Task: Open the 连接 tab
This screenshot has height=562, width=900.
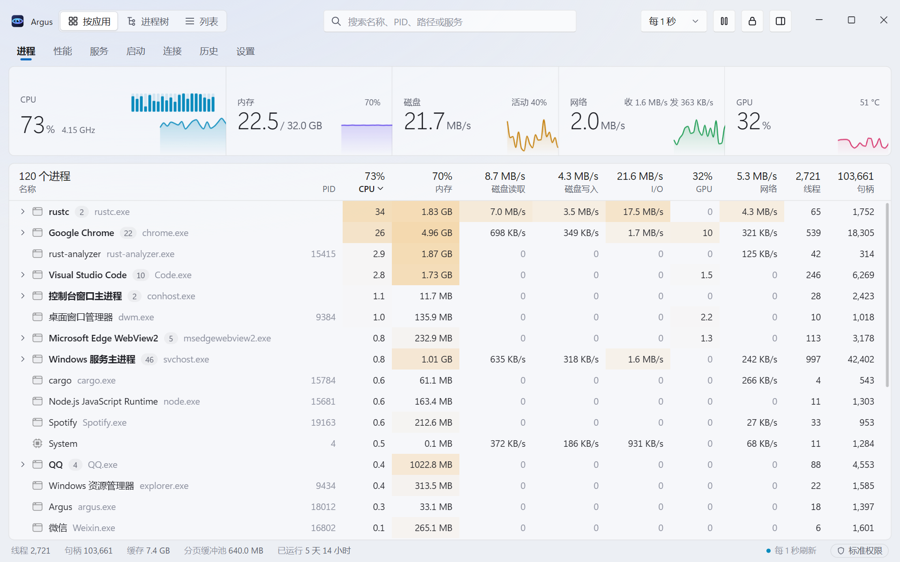Action: [172, 51]
